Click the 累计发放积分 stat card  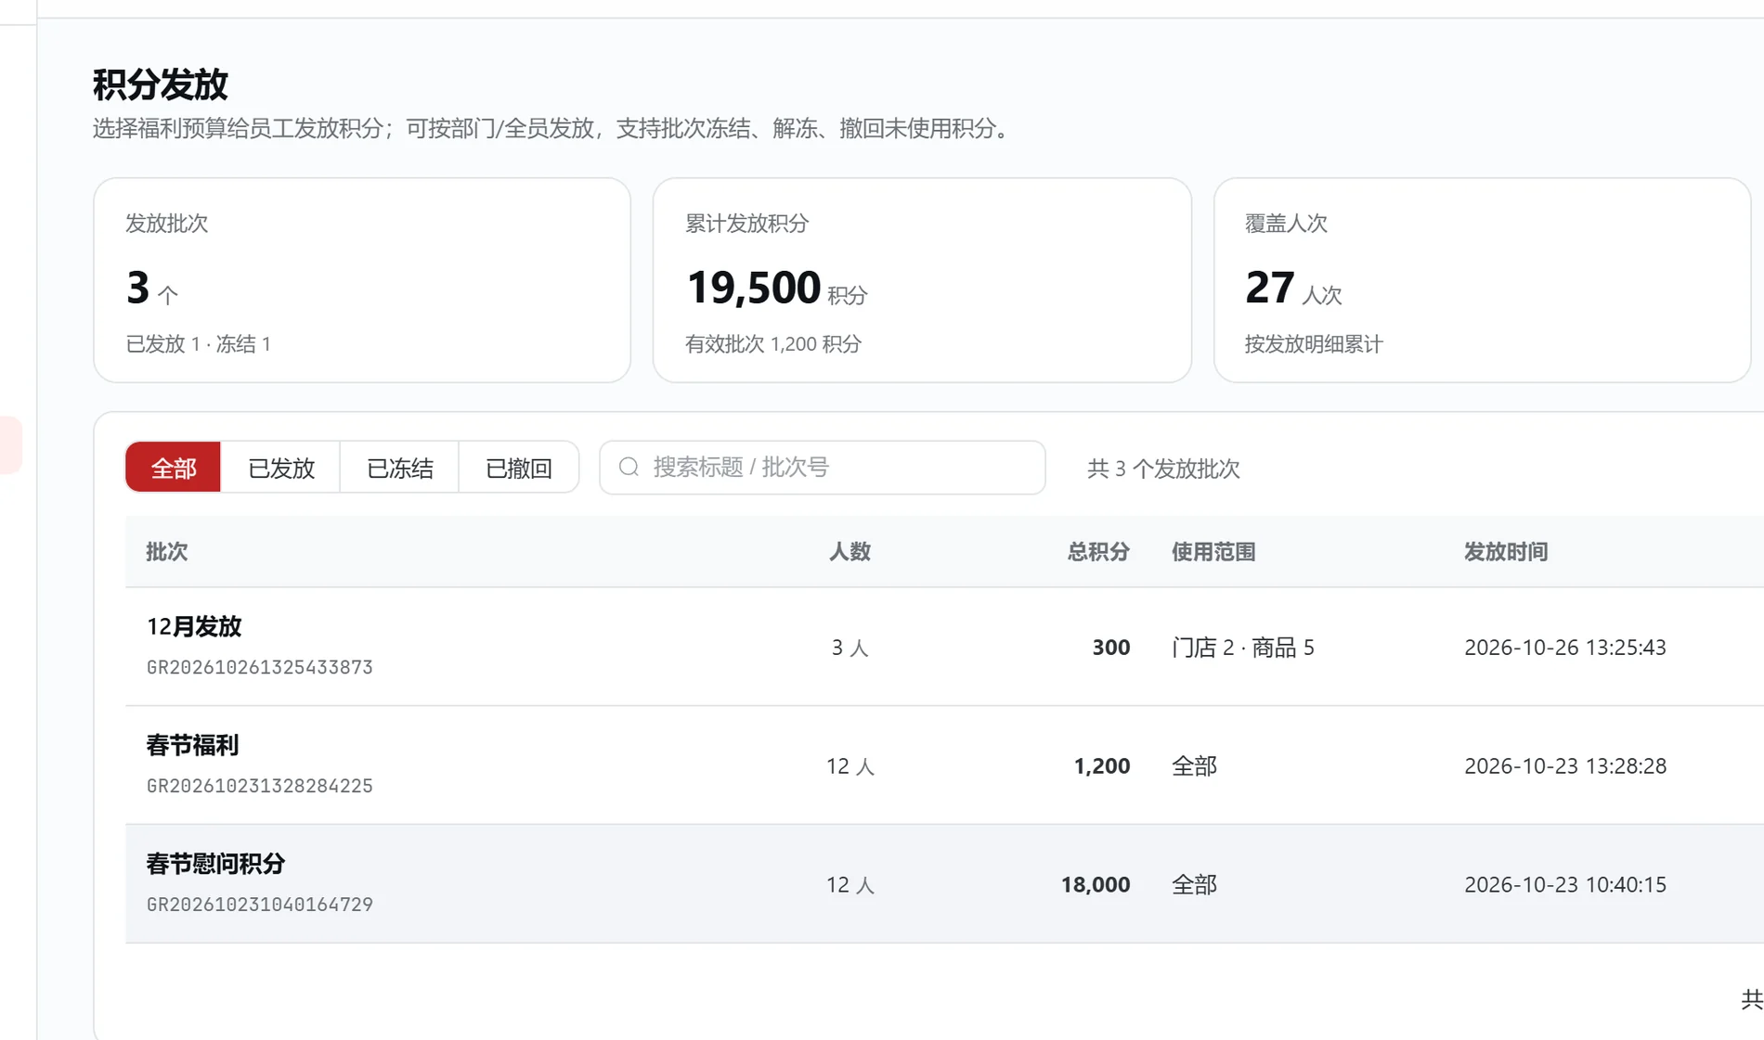(x=922, y=280)
